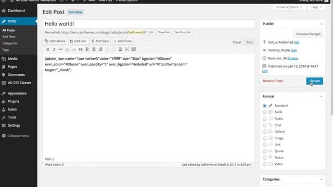Screen dimensions: 333x187
Task: Open Comments via its sidebar icon
Action: 4,75
